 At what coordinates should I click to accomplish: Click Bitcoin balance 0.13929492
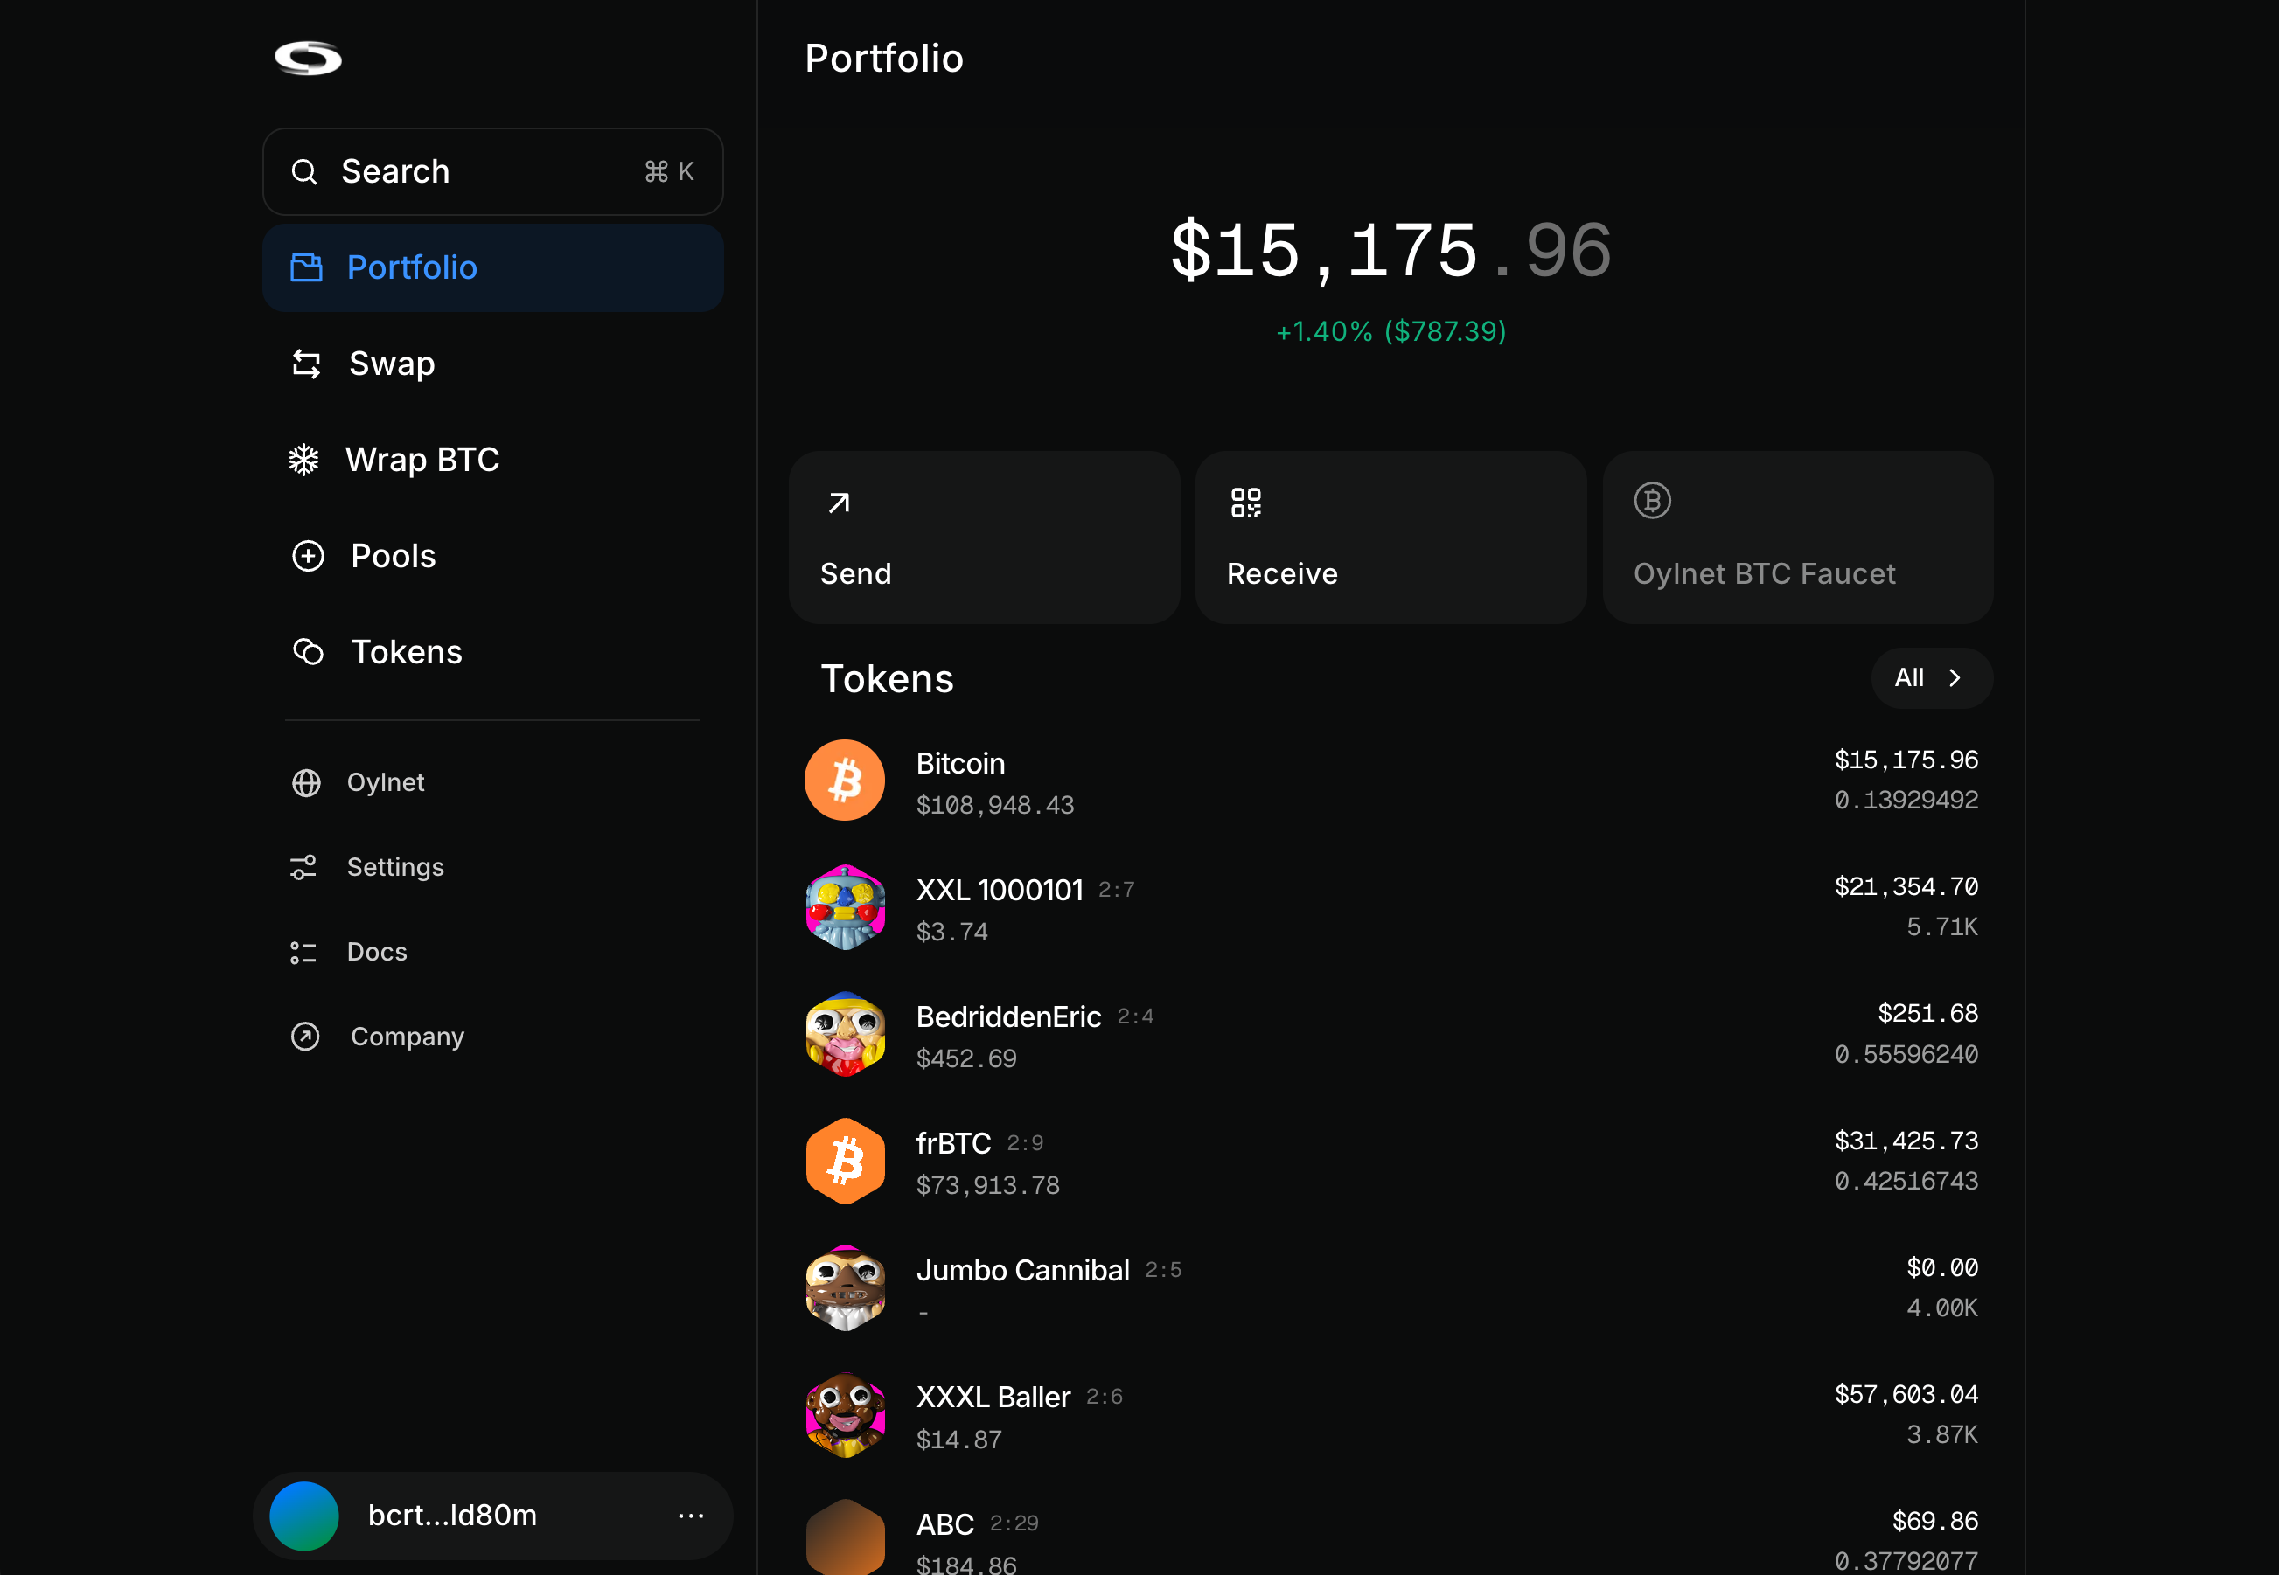coord(1906,801)
